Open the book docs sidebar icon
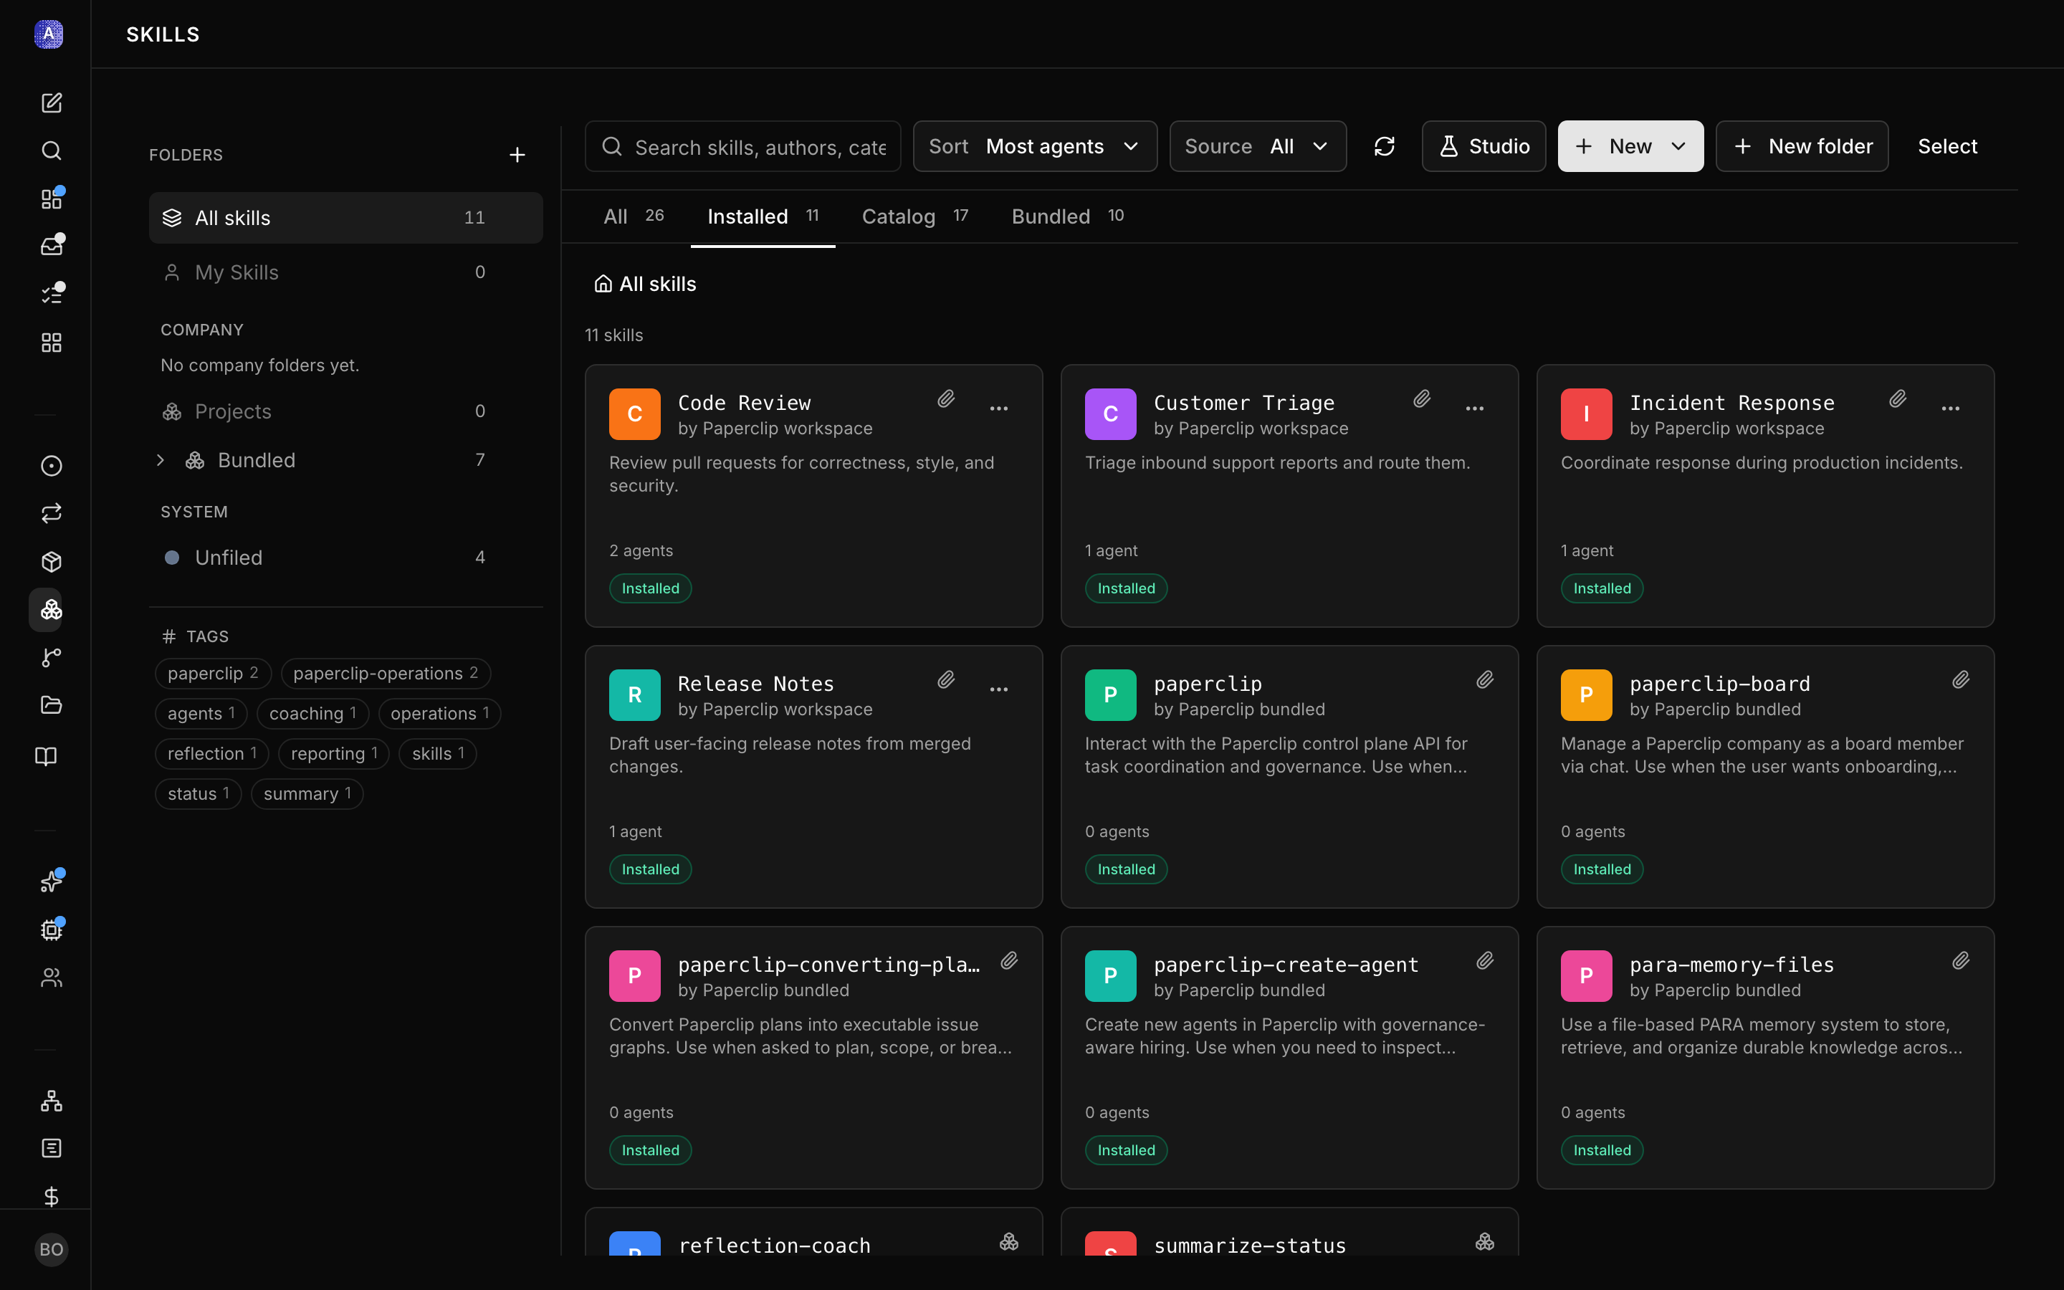 (x=46, y=756)
